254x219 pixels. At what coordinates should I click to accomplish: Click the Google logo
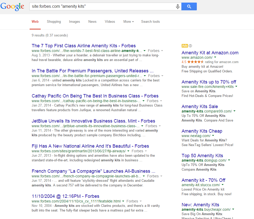click(x=12, y=6)
